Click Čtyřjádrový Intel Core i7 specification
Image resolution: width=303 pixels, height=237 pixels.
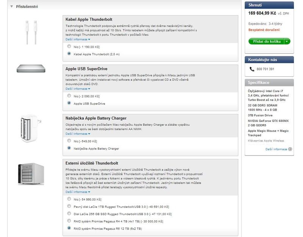coord(268,95)
